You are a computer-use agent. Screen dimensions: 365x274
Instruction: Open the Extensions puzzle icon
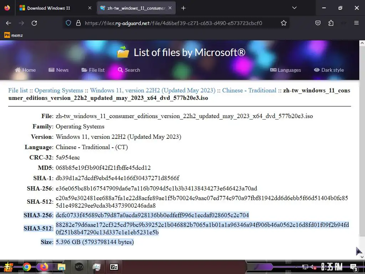click(x=331, y=23)
